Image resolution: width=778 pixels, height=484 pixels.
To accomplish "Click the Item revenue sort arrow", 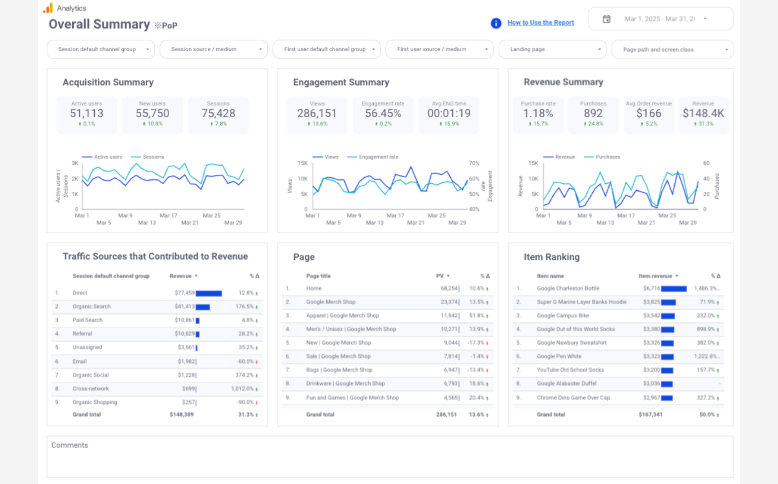I will coord(677,276).
